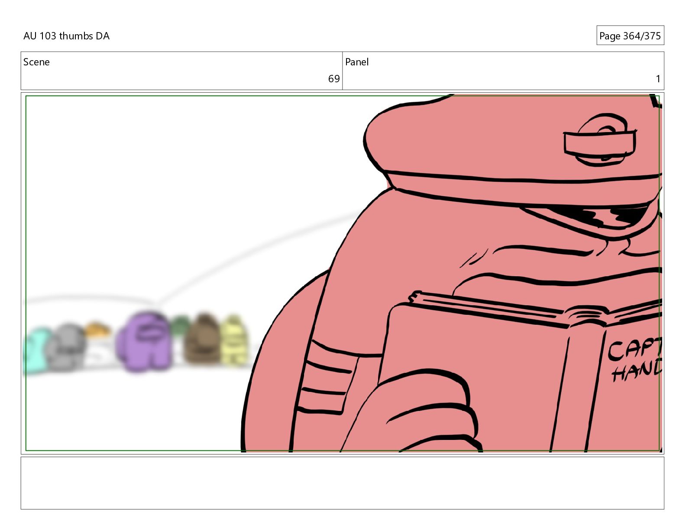Click the 'Panel' label
686x530 pixels.
(x=357, y=62)
